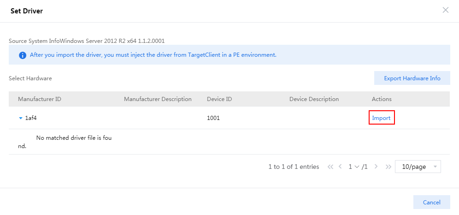Go to next page of entries
459x215 pixels.
pos(376,167)
